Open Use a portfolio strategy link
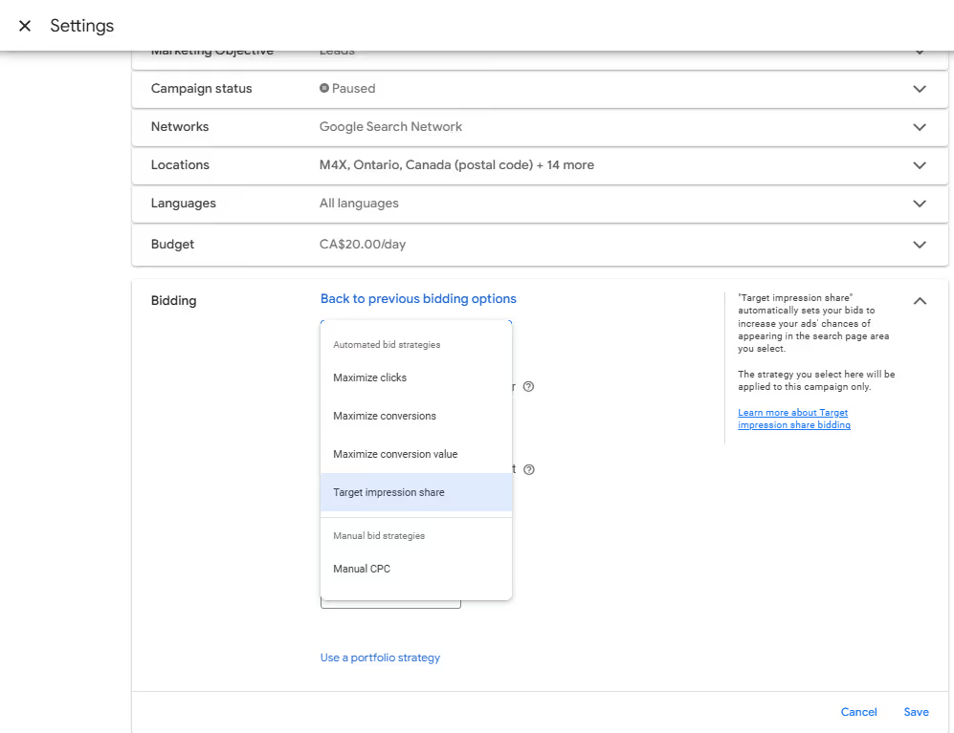 coord(380,658)
